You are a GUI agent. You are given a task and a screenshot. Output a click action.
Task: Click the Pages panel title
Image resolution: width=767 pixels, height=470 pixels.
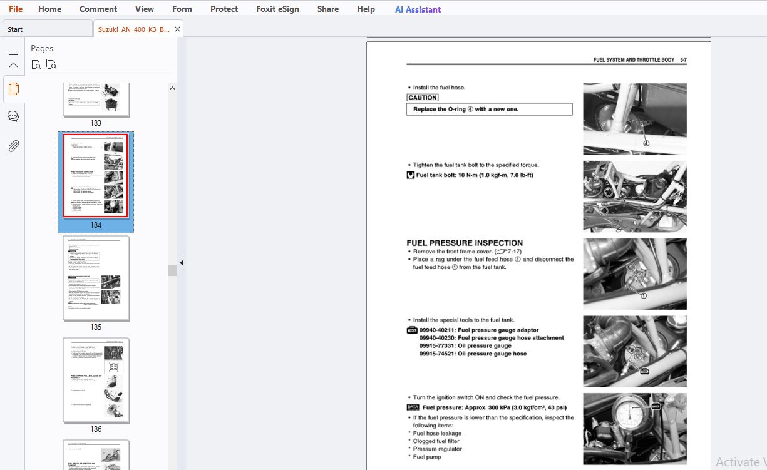point(42,48)
